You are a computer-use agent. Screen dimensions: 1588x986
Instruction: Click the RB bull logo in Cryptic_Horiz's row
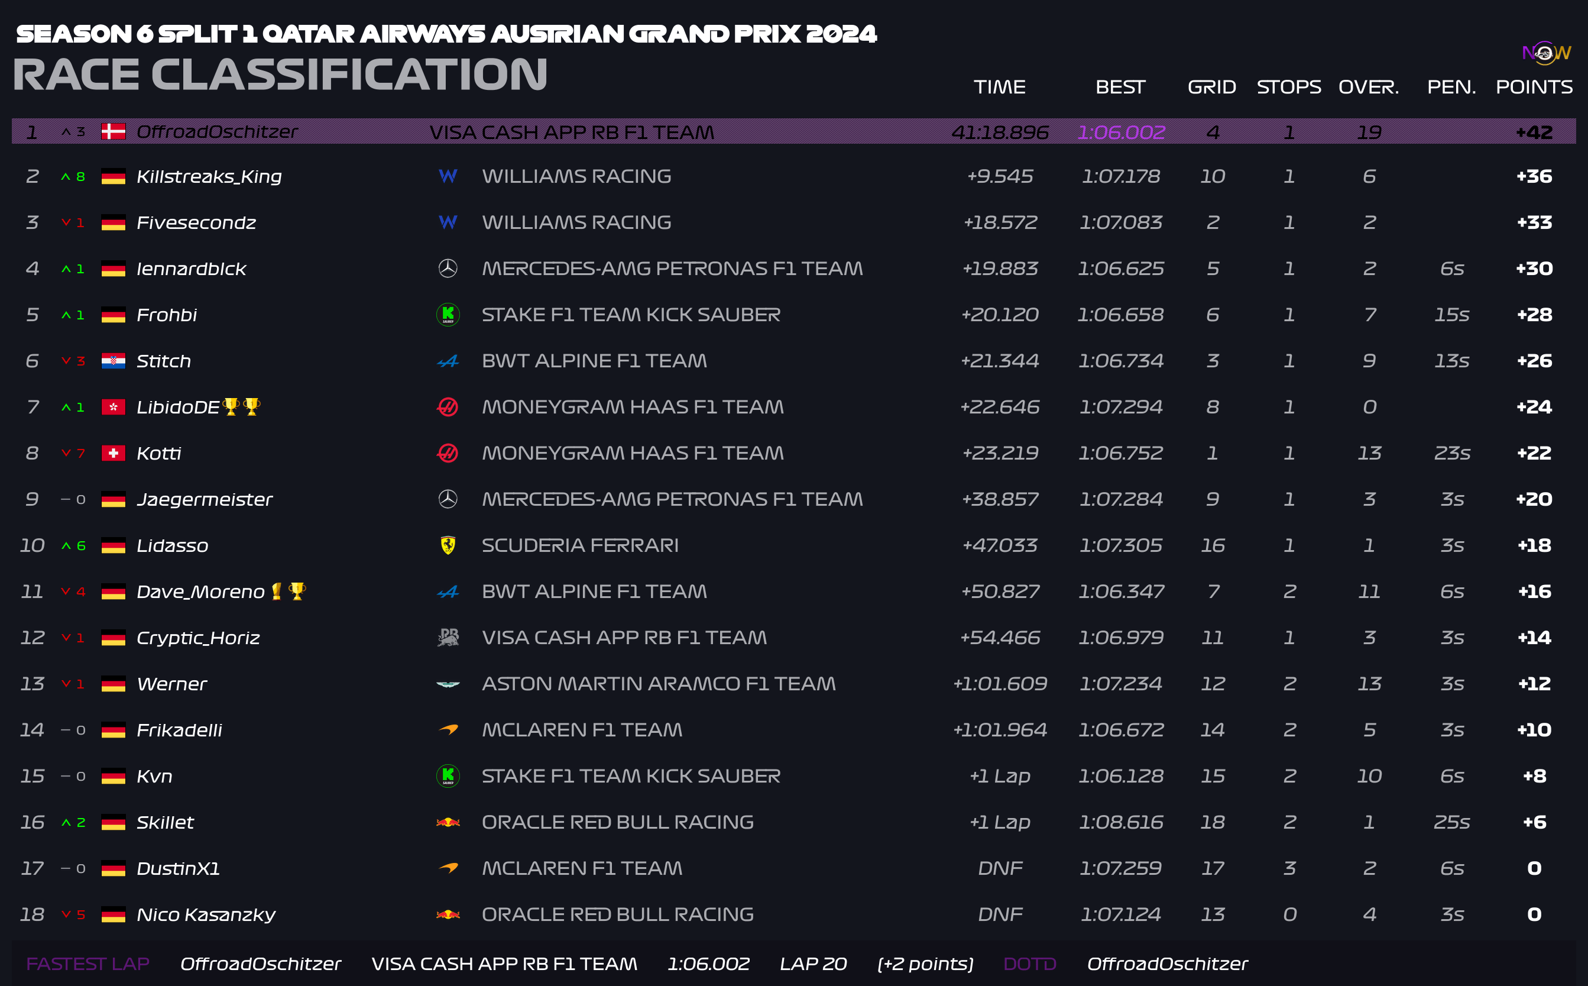point(448,637)
